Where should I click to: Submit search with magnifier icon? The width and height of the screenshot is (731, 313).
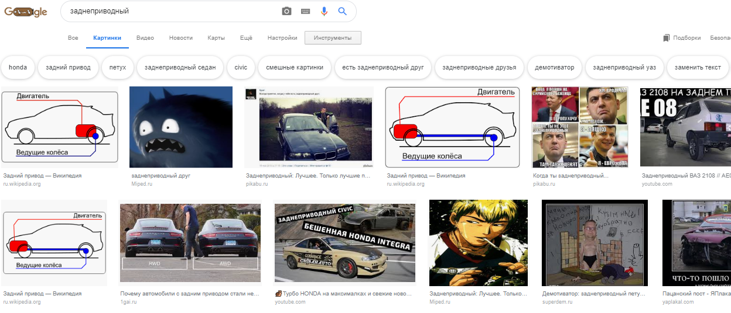pos(343,11)
